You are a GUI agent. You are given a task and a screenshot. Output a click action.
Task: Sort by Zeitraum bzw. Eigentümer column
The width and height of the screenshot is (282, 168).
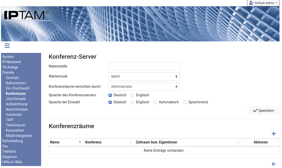coord(238,142)
